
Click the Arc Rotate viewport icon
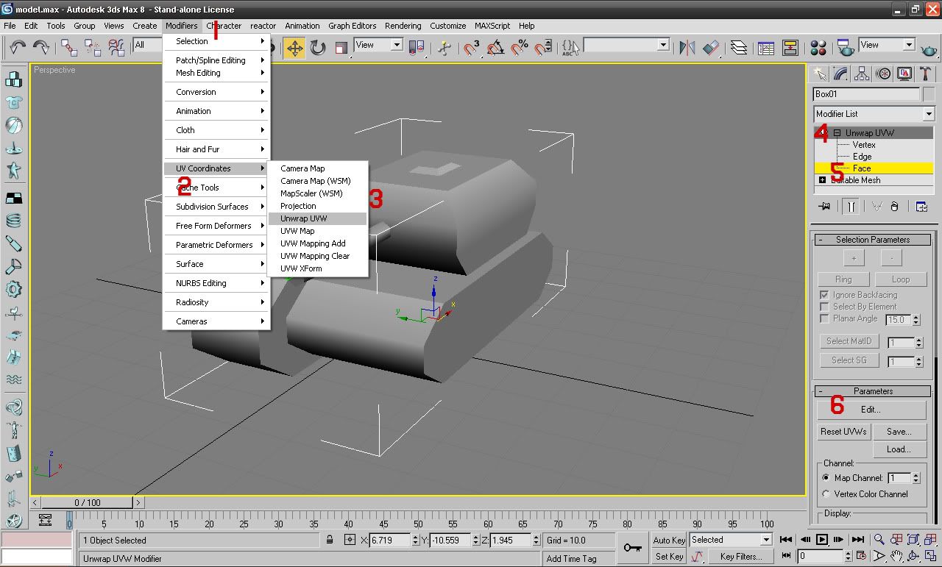tap(915, 556)
